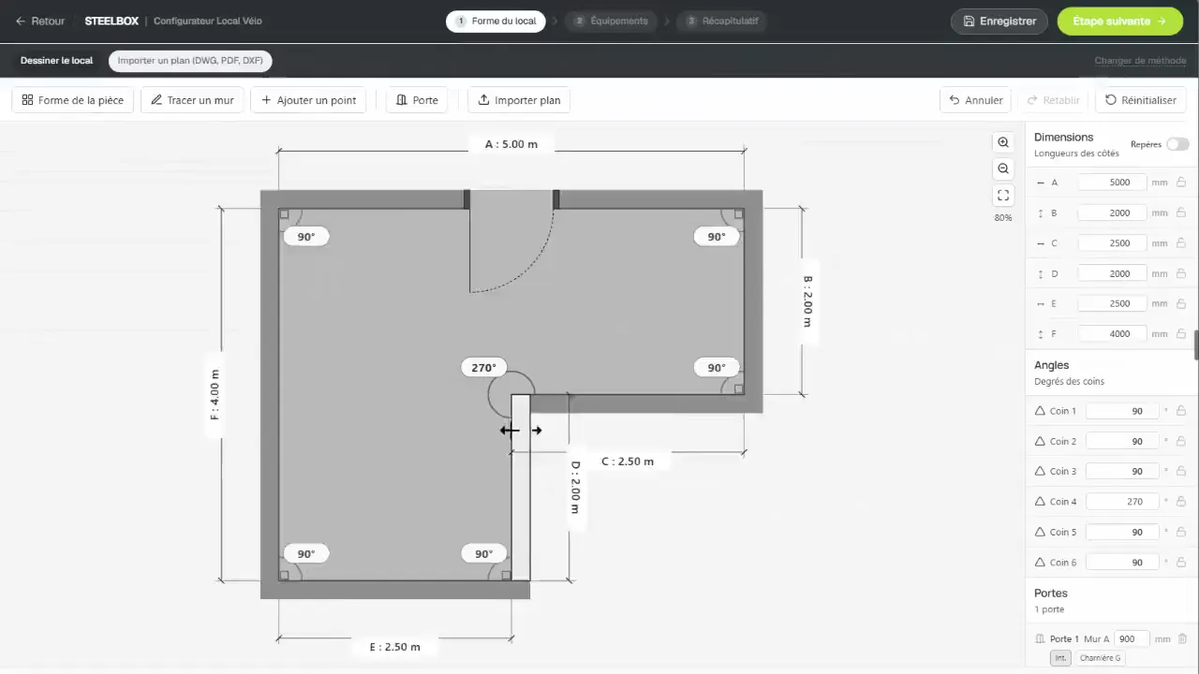This screenshot has width=1199, height=674.
Task: Lock Coin 2 angle padlock
Action: coord(1181,441)
